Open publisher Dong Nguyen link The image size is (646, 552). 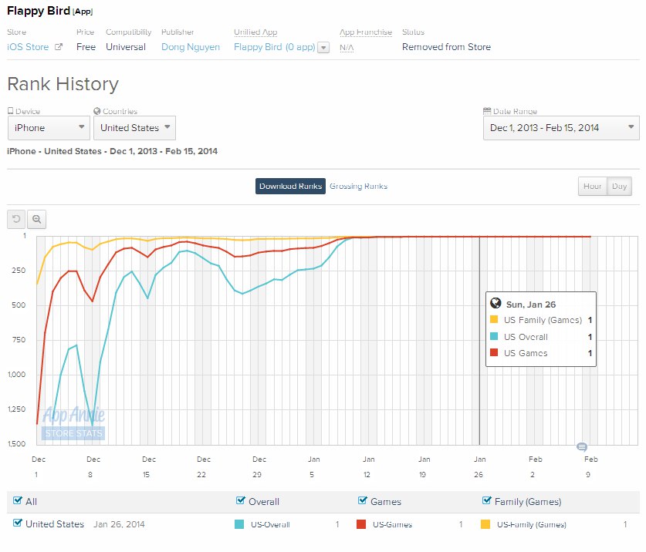[191, 47]
